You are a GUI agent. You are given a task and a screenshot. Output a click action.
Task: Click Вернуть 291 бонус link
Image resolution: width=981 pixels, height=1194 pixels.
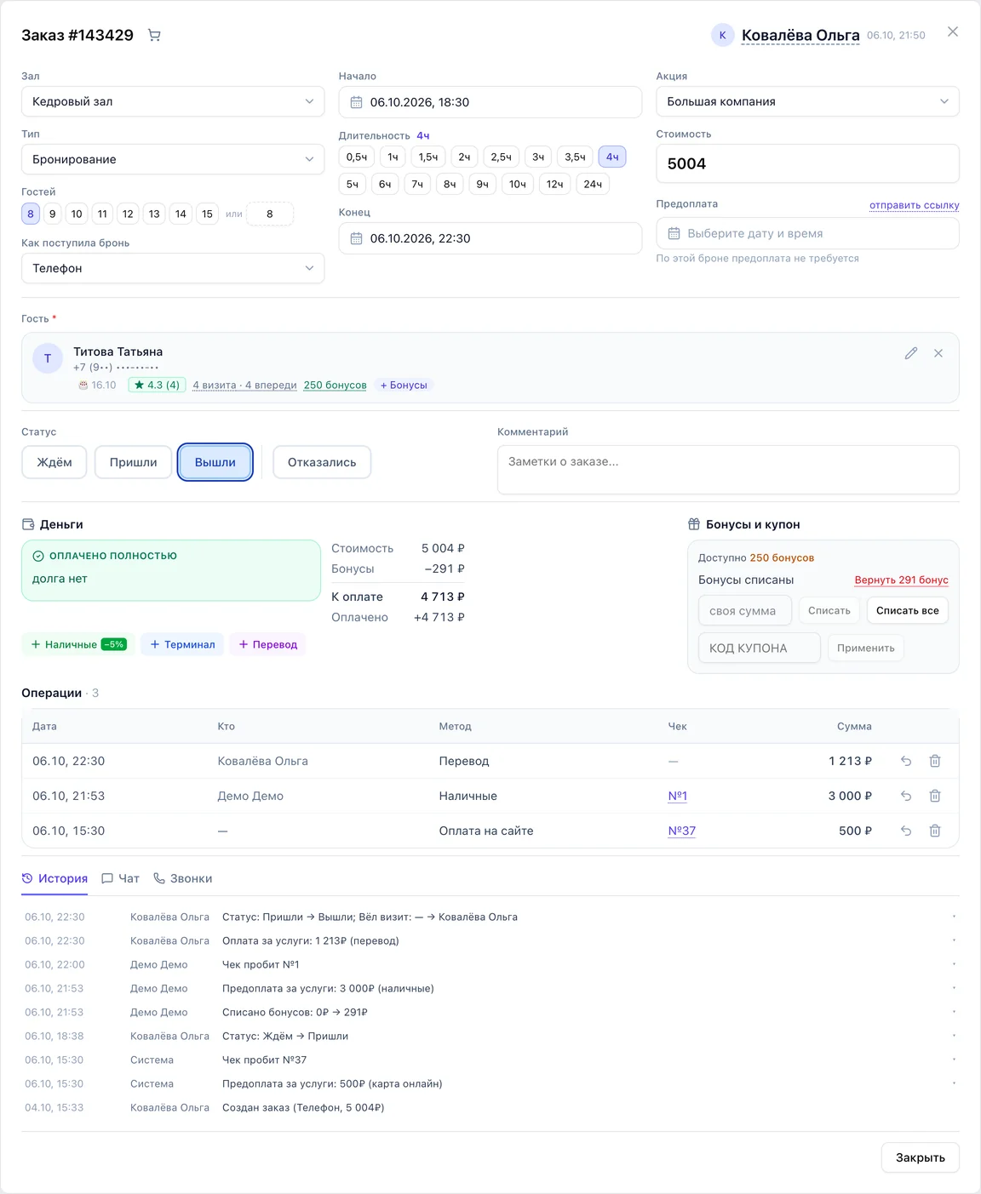point(902,580)
